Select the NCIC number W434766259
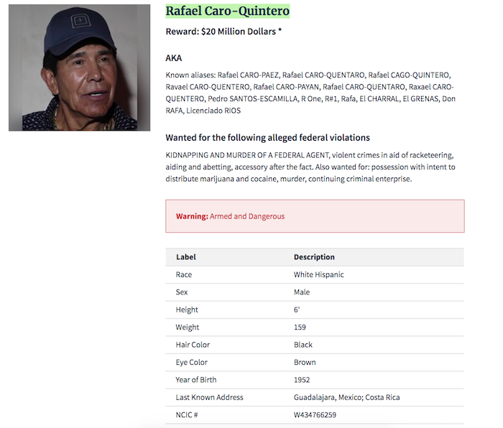The height and width of the screenshot is (428, 503). (315, 415)
